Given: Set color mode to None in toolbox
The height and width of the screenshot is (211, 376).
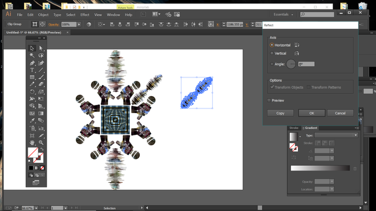Looking at the screenshot, I should (x=42, y=168).
